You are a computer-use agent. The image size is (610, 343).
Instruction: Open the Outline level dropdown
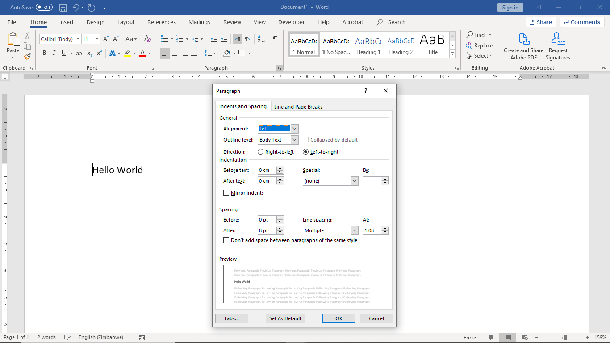click(294, 140)
